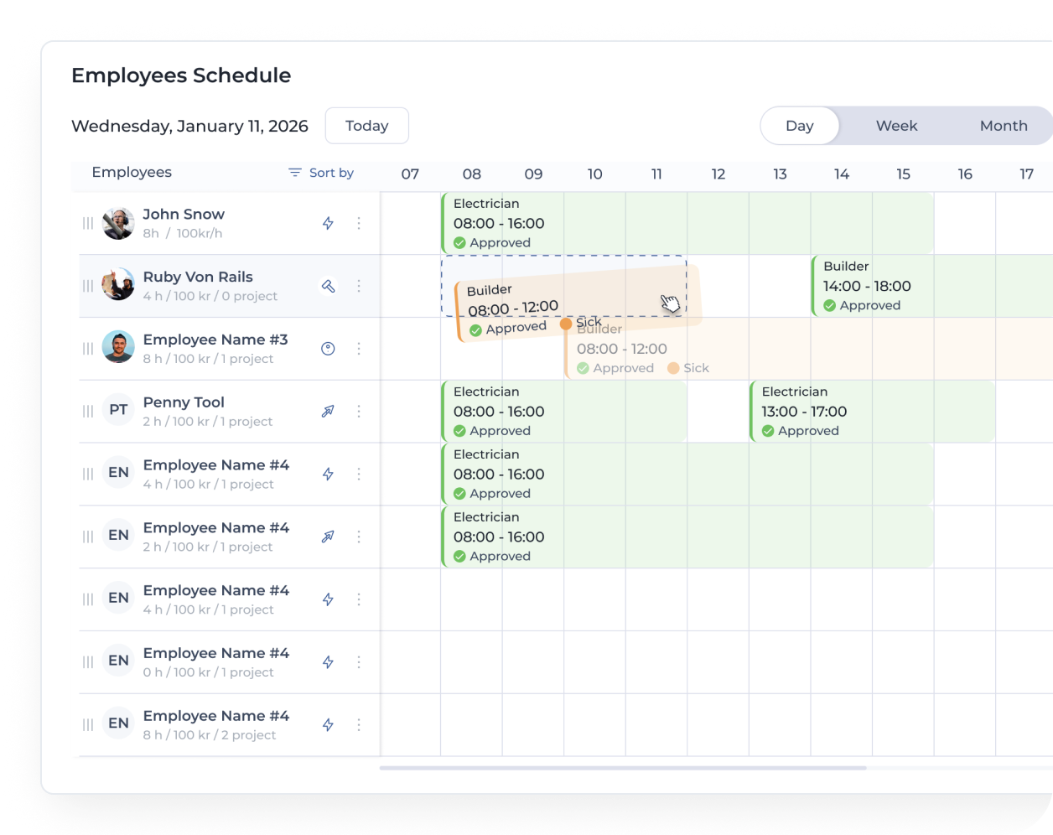Click the date Wednesday, January 11, 2026
The image size is (1053, 835).
point(189,126)
